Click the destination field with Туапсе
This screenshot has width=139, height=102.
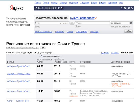(x=92, y=23)
